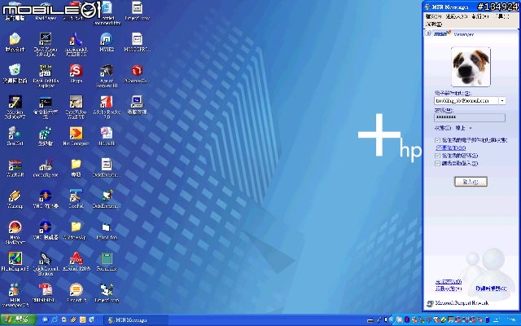Screen dimensions: 521x326
Task: Focus the password field
Action: click(x=470, y=117)
